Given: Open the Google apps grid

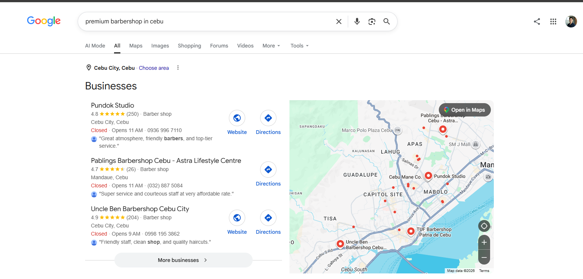Looking at the screenshot, I should [x=553, y=22].
